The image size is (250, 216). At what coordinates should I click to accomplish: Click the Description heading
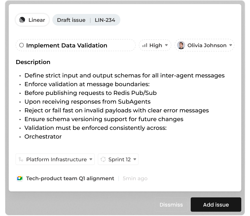point(33,62)
